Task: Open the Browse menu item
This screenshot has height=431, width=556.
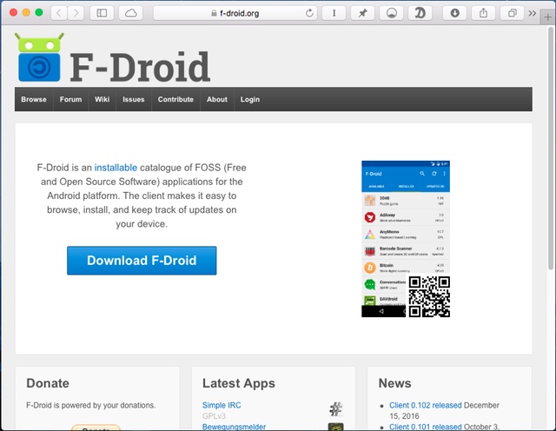Action: pos(34,99)
